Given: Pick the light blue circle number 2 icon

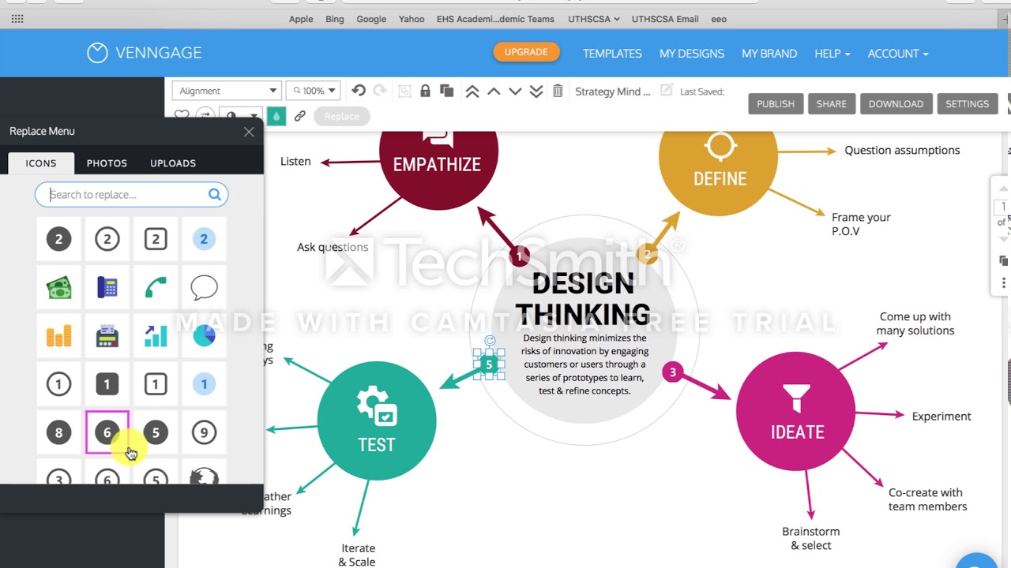Looking at the screenshot, I should 204,239.
